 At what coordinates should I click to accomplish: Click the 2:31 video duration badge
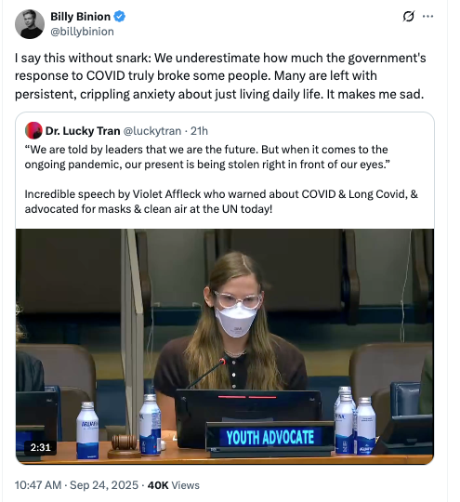(x=40, y=447)
